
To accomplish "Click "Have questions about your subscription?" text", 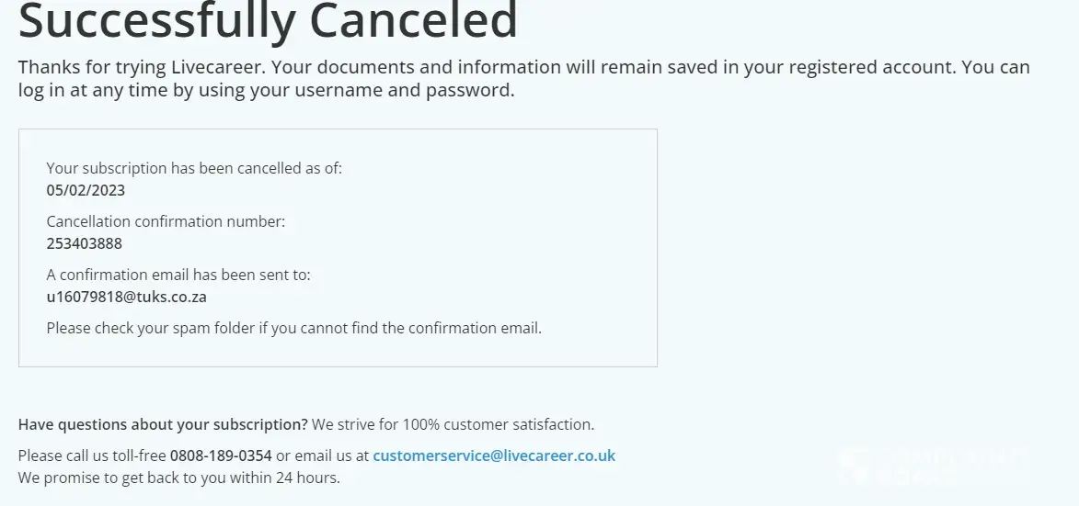I will click(163, 424).
